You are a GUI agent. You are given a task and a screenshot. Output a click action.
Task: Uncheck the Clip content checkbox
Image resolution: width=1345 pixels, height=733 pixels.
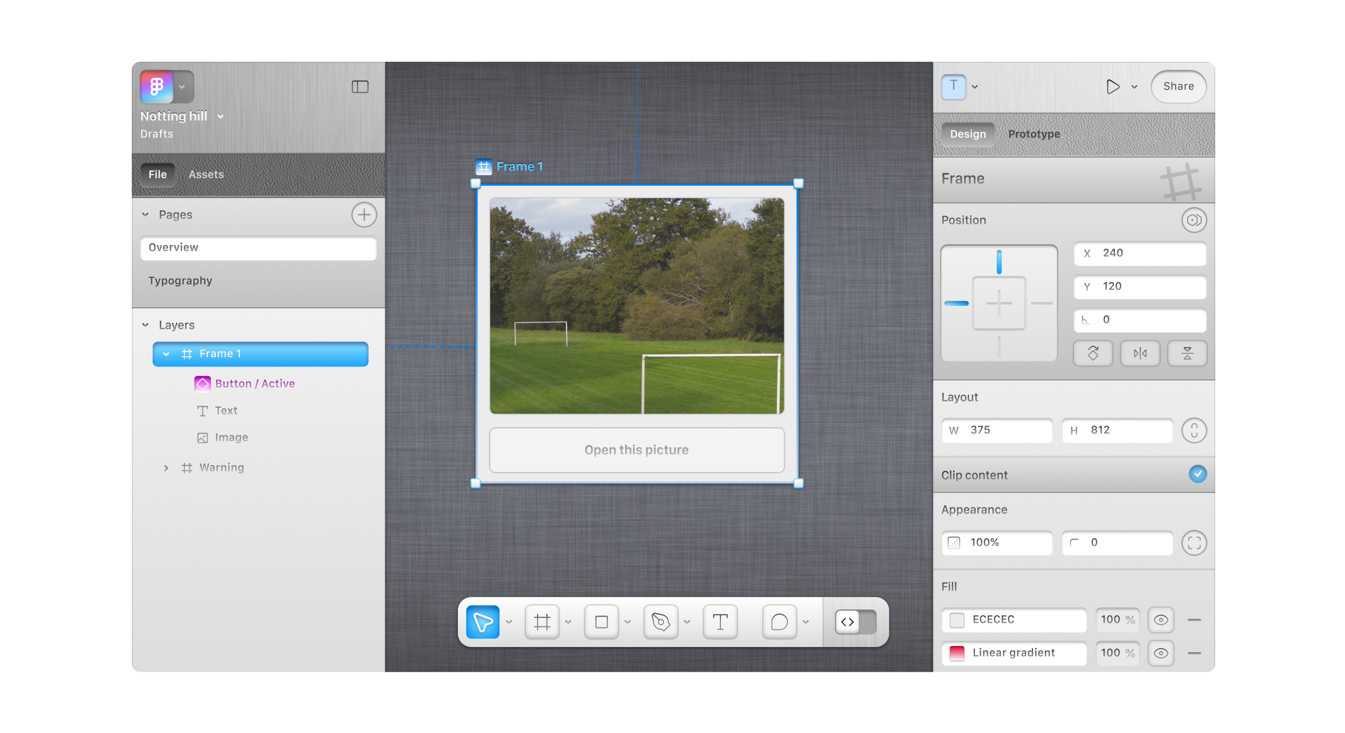tap(1197, 474)
